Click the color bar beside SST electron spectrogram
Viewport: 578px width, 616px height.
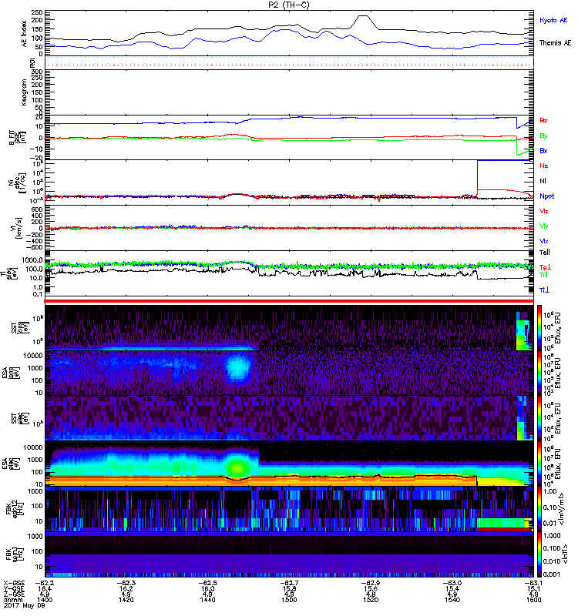point(540,418)
